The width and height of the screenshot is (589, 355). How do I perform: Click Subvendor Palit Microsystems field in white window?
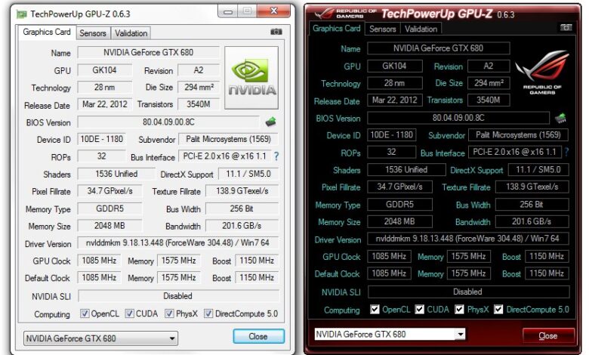click(228, 139)
